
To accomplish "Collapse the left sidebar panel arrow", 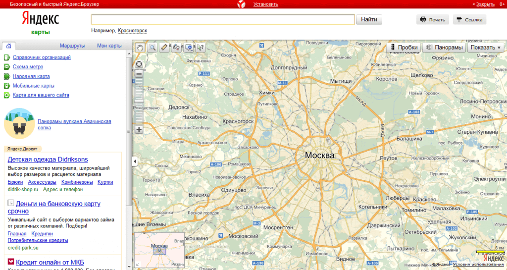I will coord(135,162).
